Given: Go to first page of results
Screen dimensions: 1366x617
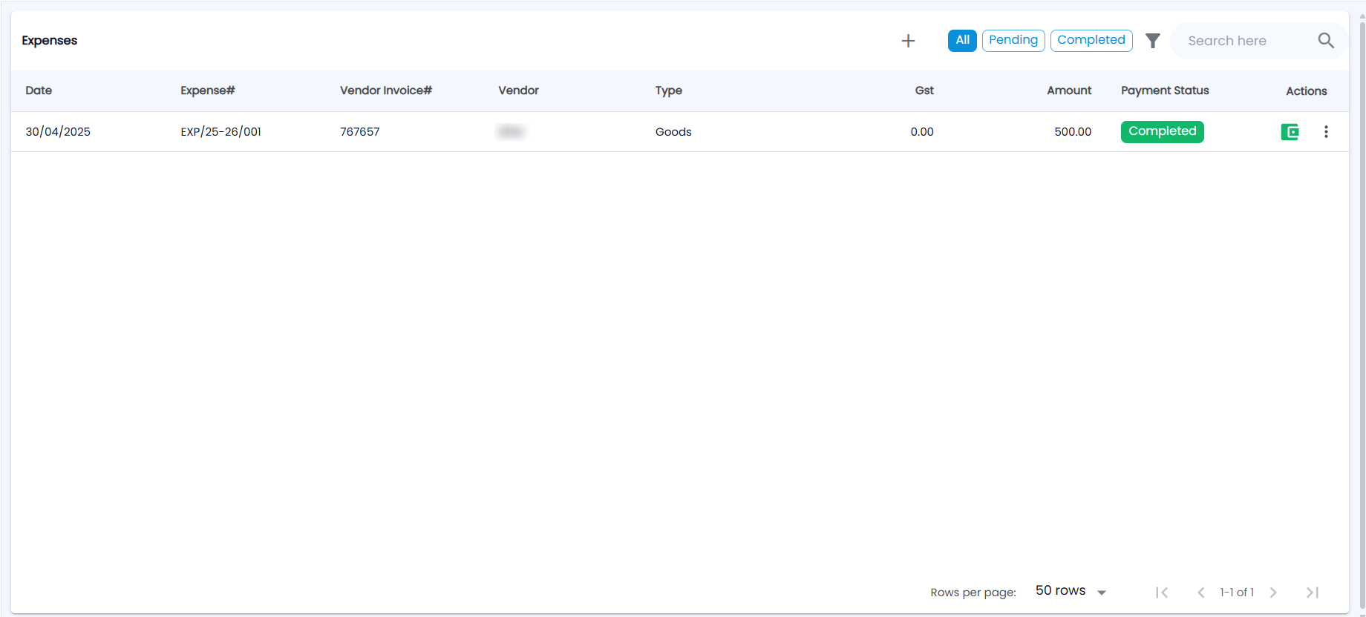Looking at the screenshot, I should (1162, 593).
